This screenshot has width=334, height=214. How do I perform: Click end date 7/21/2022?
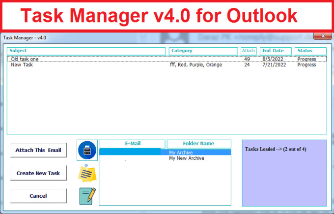(x=274, y=64)
